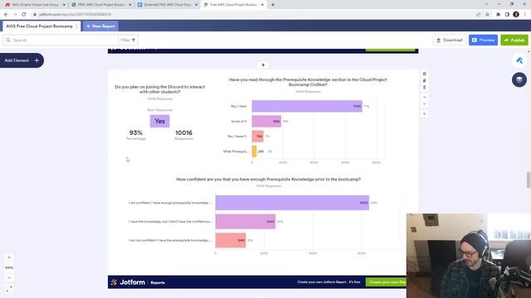Select the 'No, I haven't' red bar

pyautogui.click(x=258, y=136)
